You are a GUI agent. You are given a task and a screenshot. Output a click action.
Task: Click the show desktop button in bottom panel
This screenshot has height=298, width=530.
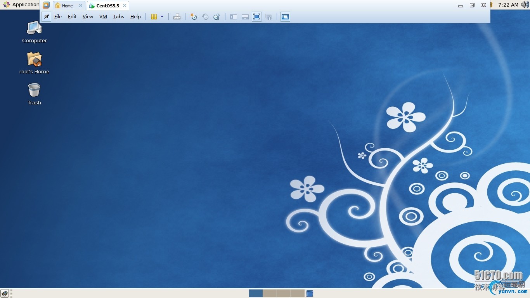[5, 293]
